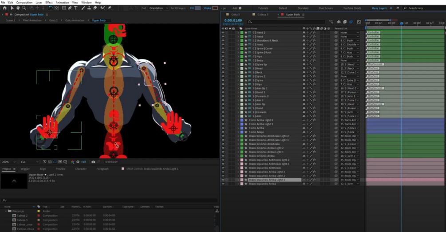446x232 pixels.
Task: Select the Hand tool
Action: (x=18, y=8)
